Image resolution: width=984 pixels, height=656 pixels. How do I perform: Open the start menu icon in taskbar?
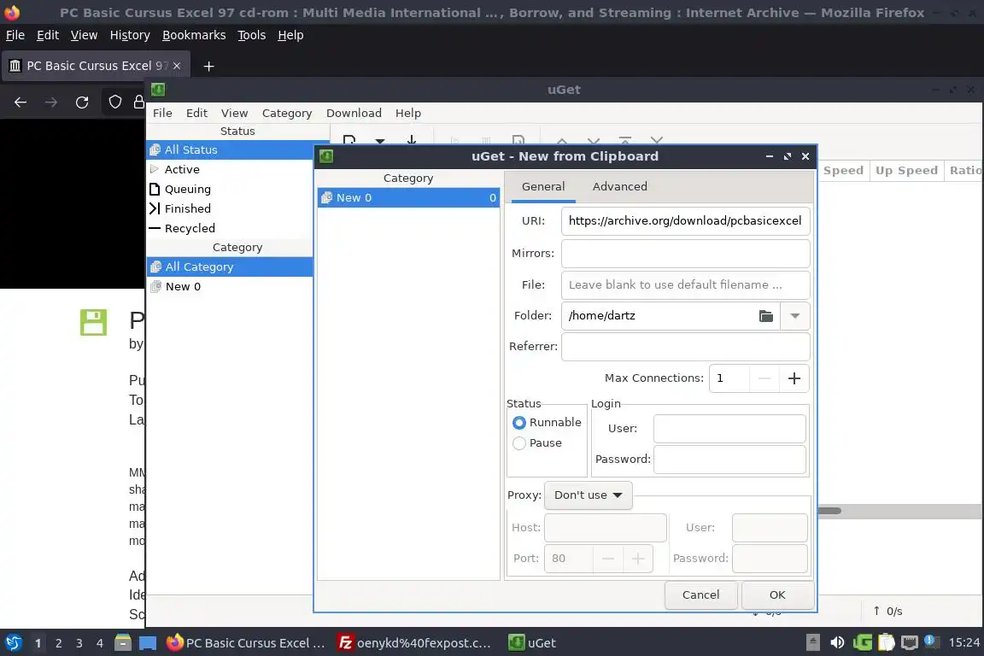[x=13, y=643]
